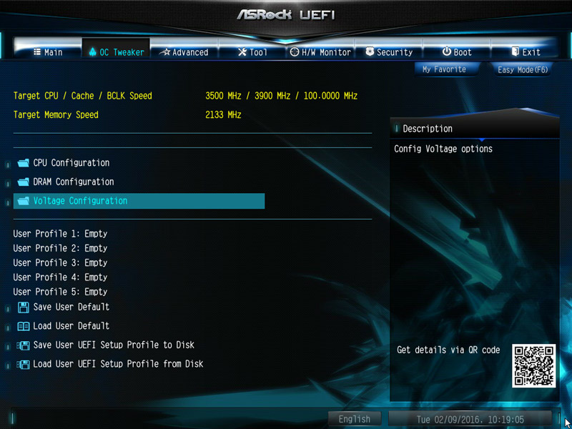Click the Get details via QR code text
This screenshot has height=429, width=572.
pyautogui.click(x=448, y=350)
